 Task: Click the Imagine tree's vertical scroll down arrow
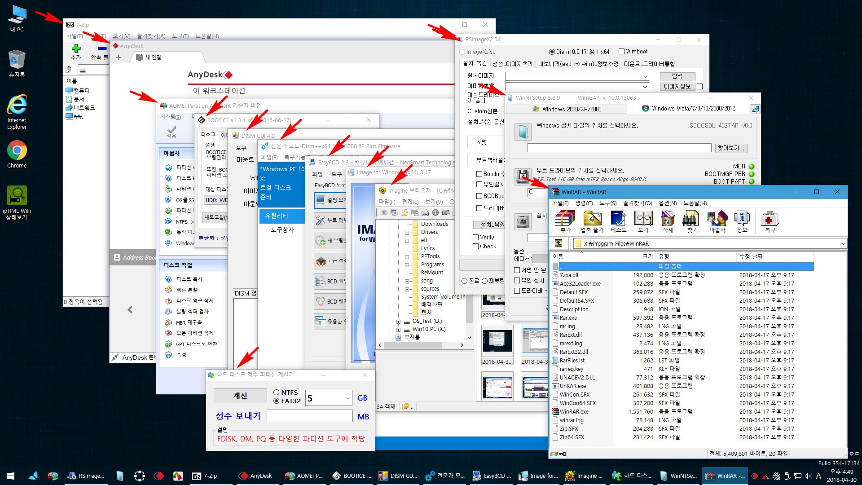point(469,338)
